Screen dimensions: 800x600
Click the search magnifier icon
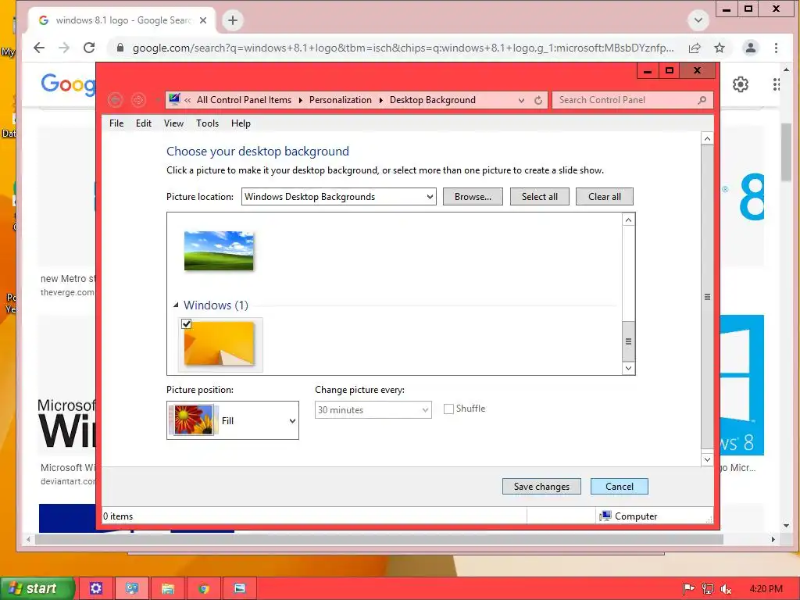click(x=702, y=100)
